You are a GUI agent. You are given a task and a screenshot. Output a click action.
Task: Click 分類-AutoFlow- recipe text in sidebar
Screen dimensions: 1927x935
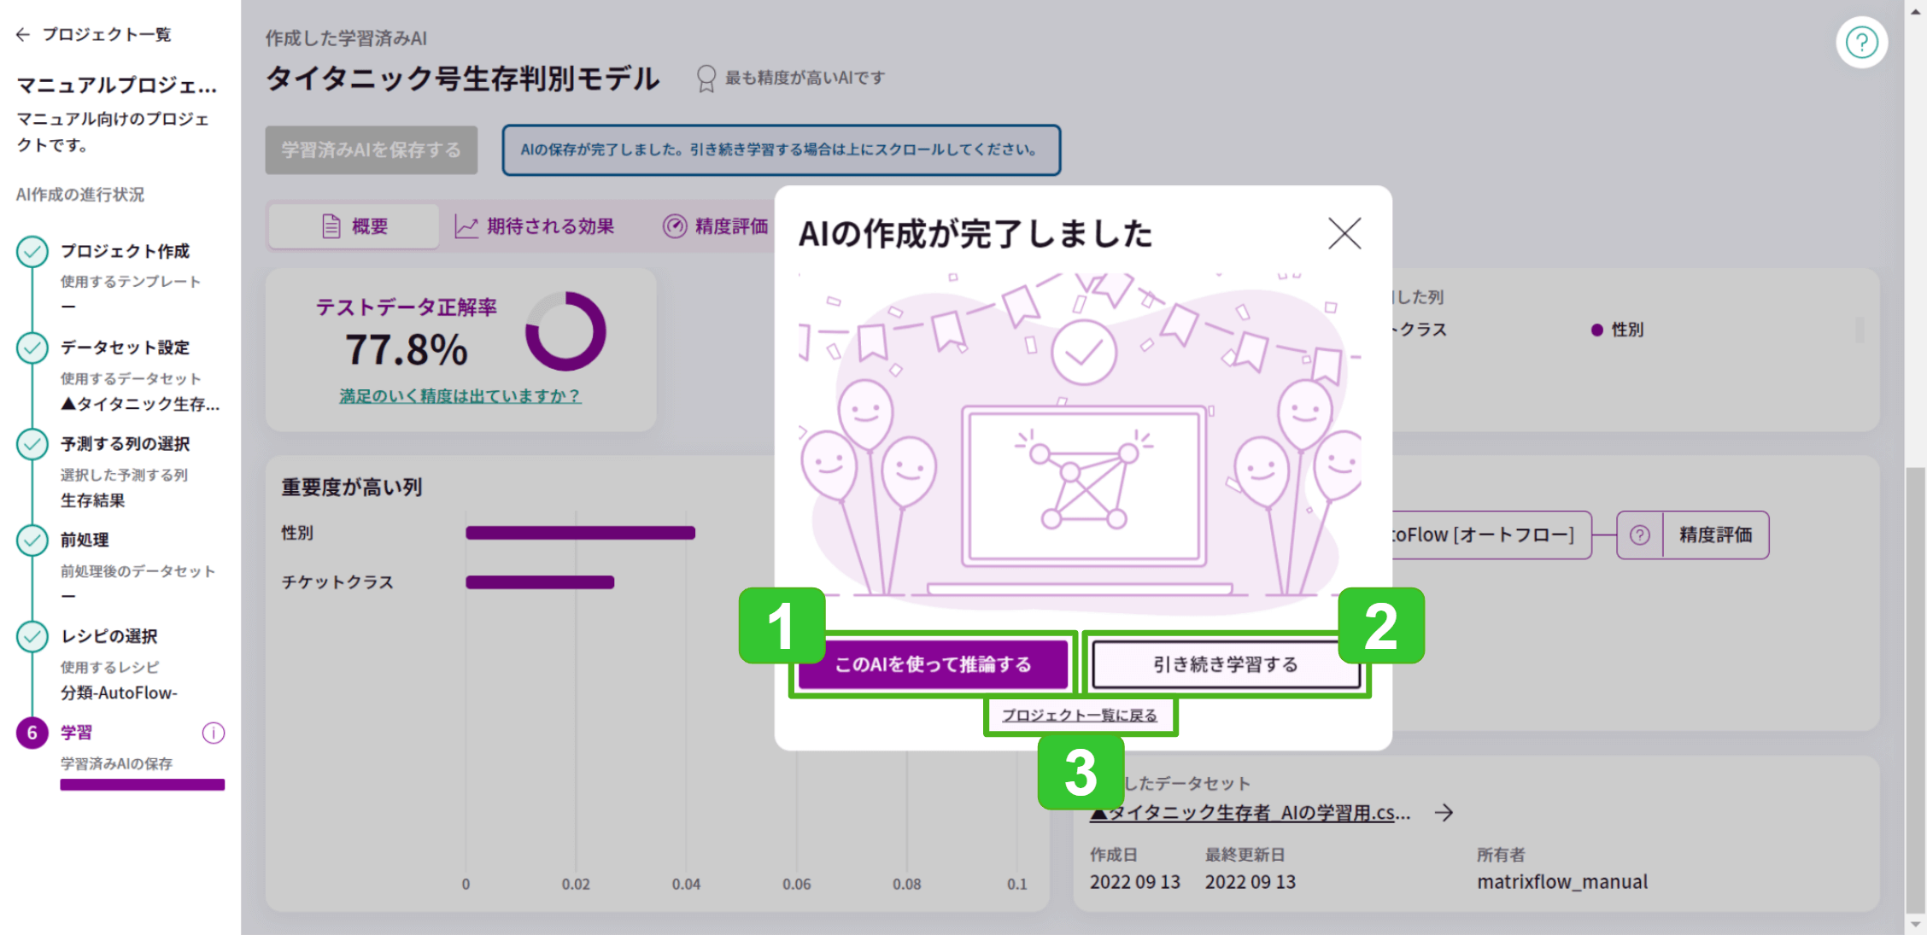pos(119,692)
